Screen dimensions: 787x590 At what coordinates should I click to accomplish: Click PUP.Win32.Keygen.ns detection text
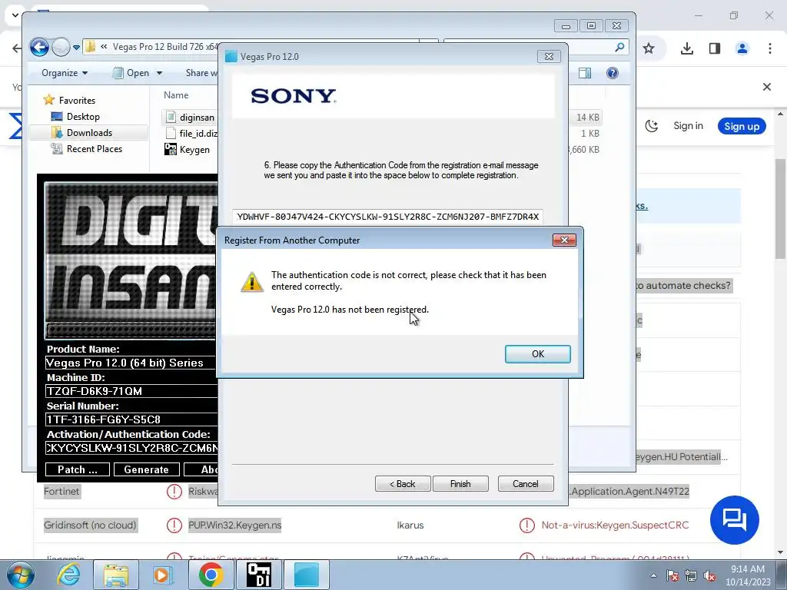coord(234,525)
